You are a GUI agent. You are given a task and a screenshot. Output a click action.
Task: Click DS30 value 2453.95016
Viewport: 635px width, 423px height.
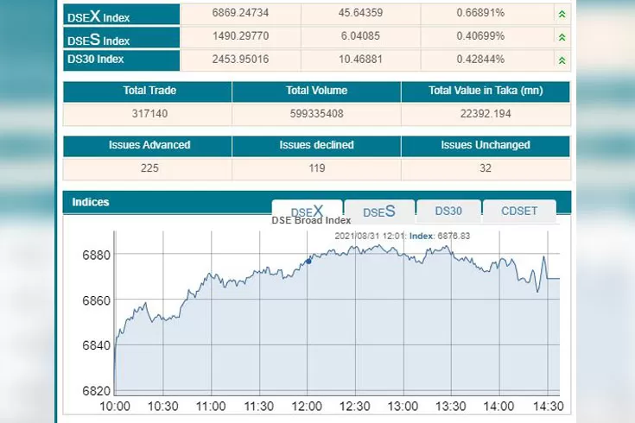(240, 59)
